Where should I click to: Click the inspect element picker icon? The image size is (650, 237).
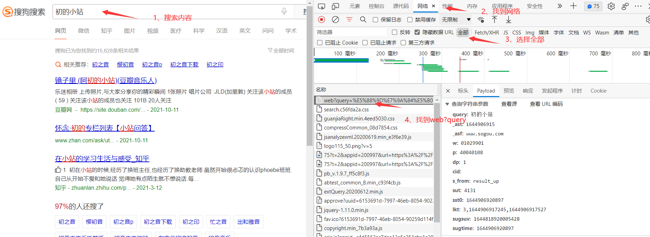click(321, 6)
